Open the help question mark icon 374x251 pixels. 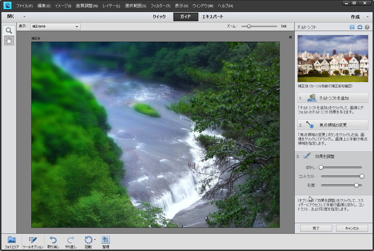tap(367, 27)
